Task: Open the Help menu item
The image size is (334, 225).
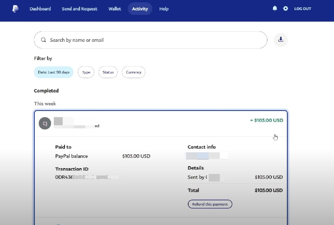Action: pos(164,9)
